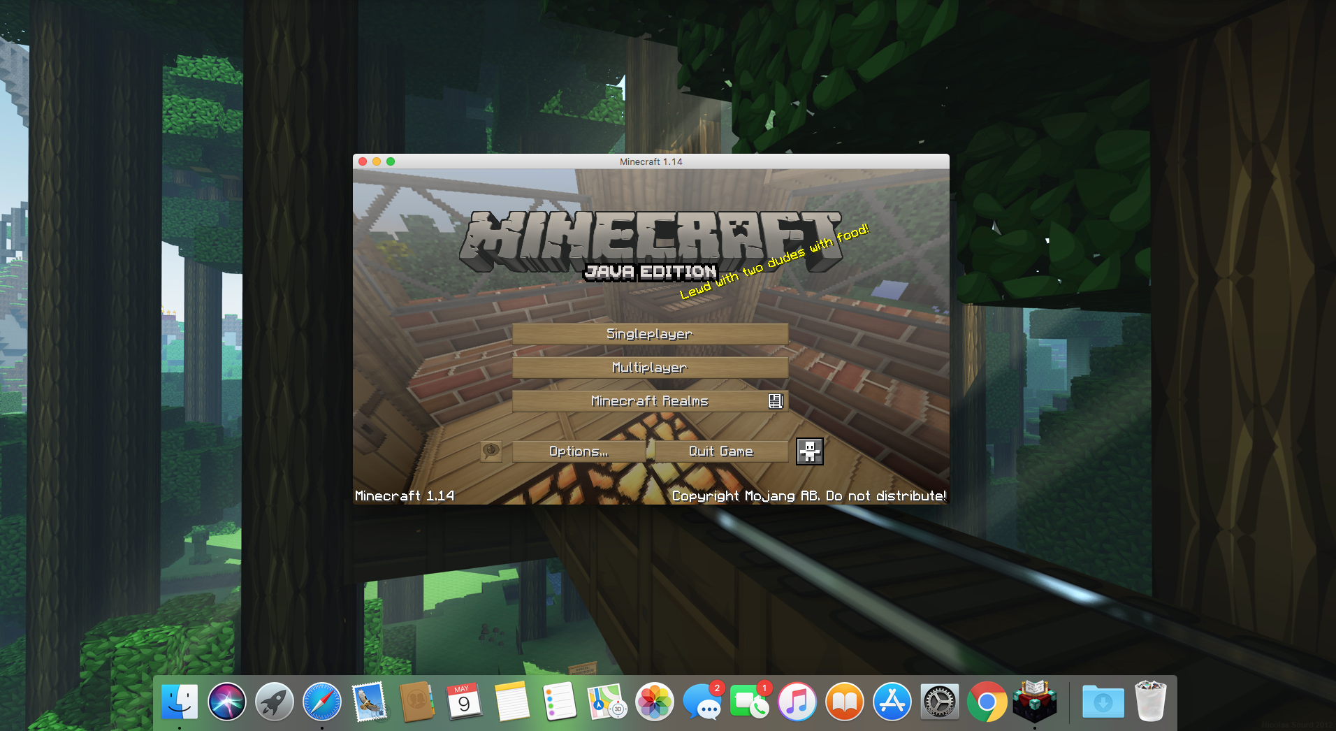The height and width of the screenshot is (731, 1336).
Task: Click the Minecraft launcher icon in dock
Action: pos(1035,702)
